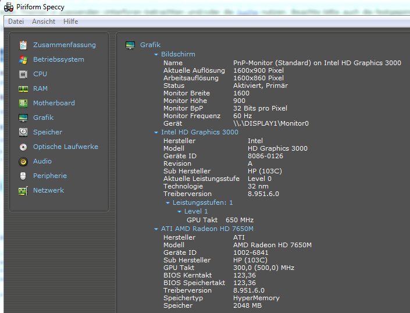Open the Datei menu
Screen dimensions: 410x313
coord(16,22)
